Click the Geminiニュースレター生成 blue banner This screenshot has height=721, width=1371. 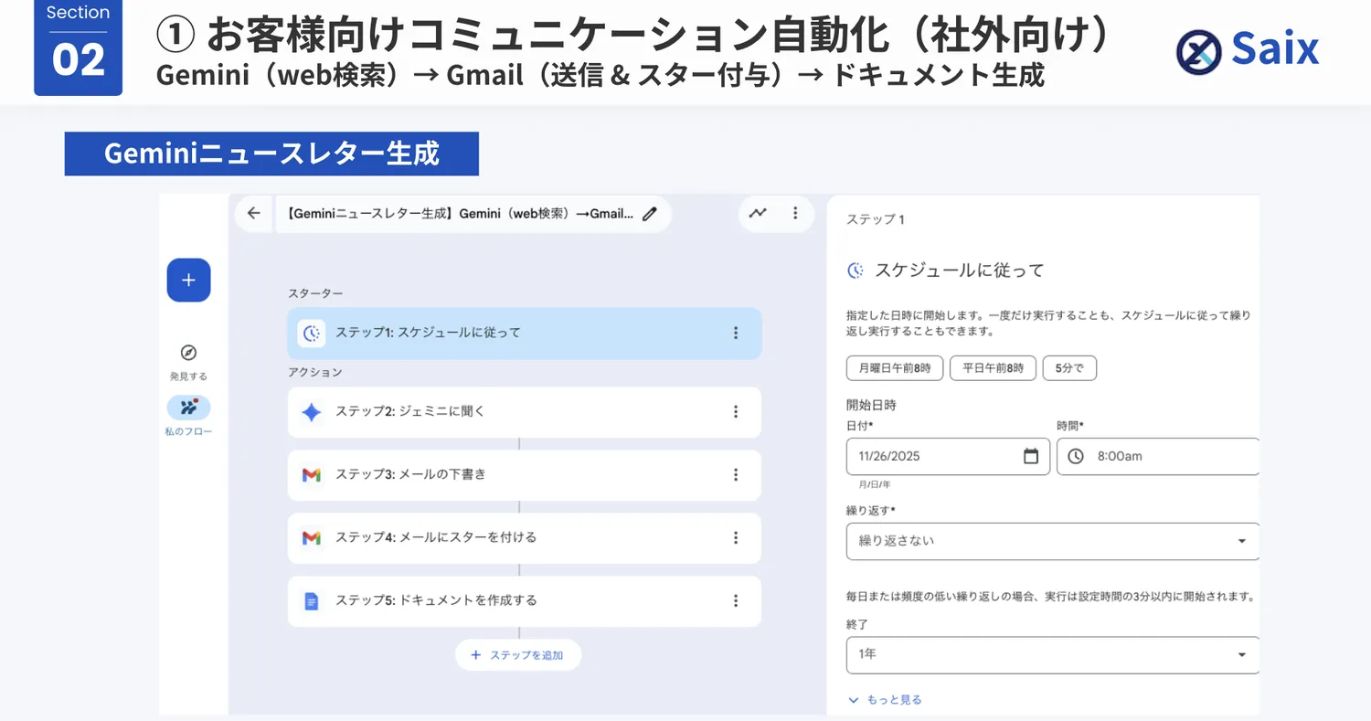(x=271, y=154)
